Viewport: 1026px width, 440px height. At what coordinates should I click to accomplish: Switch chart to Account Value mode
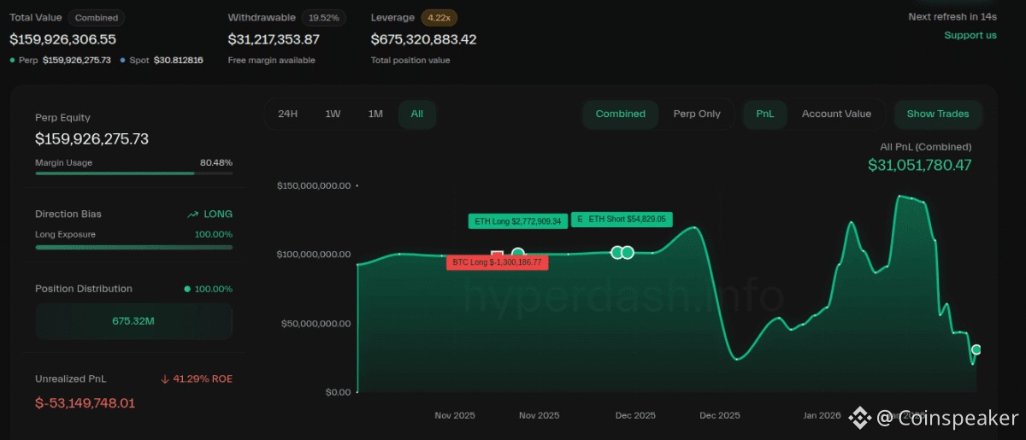coord(836,114)
